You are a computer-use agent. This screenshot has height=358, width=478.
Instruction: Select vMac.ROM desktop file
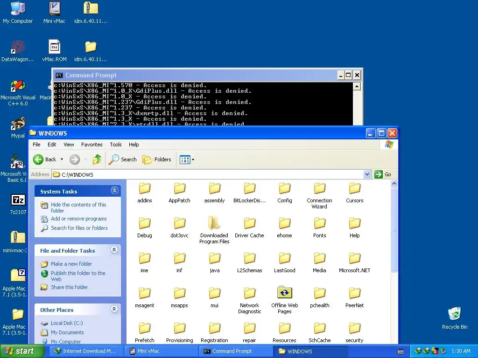pyautogui.click(x=54, y=51)
